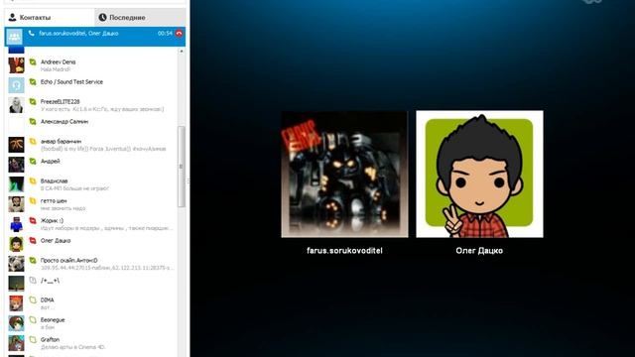Click offline status icon beside DIMA
The image size is (635, 357).
[33, 299]
